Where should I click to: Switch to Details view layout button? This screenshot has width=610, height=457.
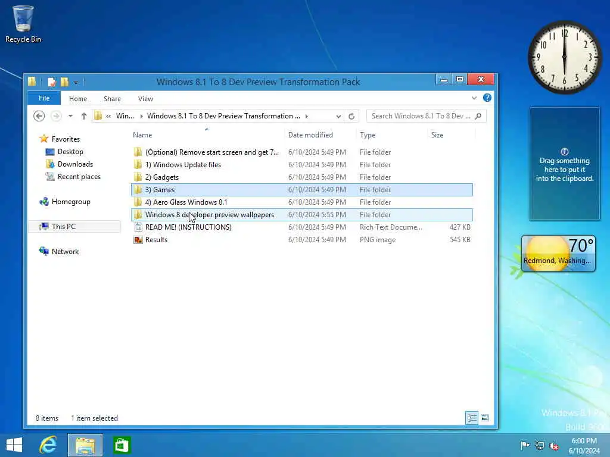pyautogui.click(x=472, y=418)
